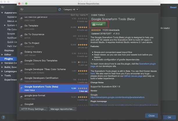Click search magnifier icon in Preferences sidebar
The width and height of the screenshot is (178, 121).
[3, 7]
